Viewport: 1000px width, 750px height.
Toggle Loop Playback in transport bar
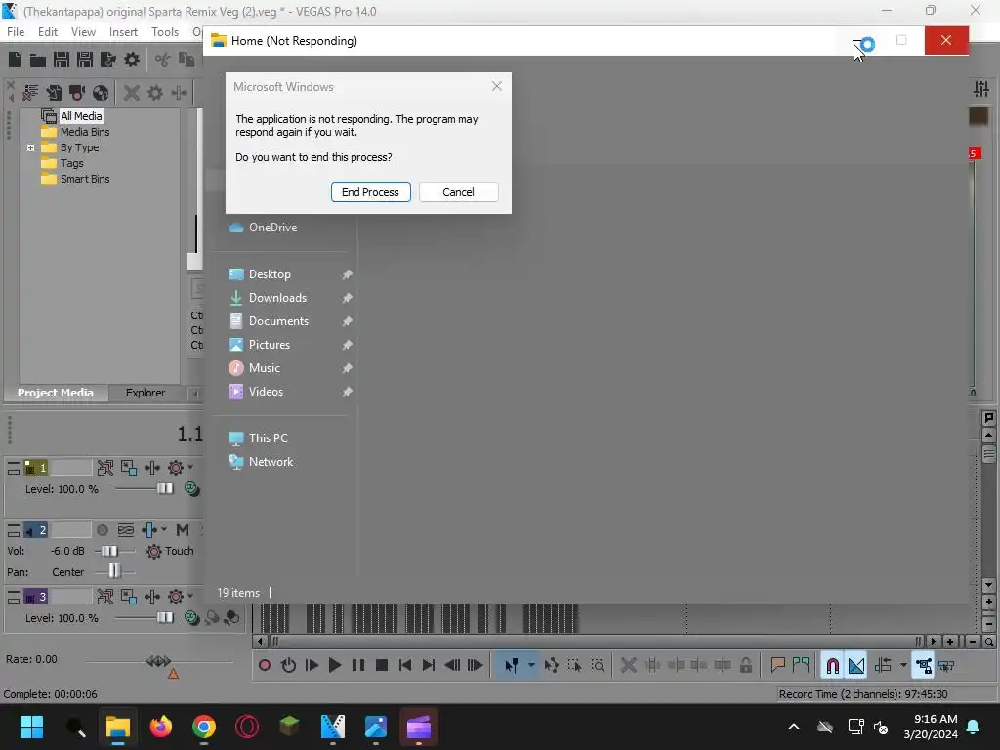(x=288, y=665)
